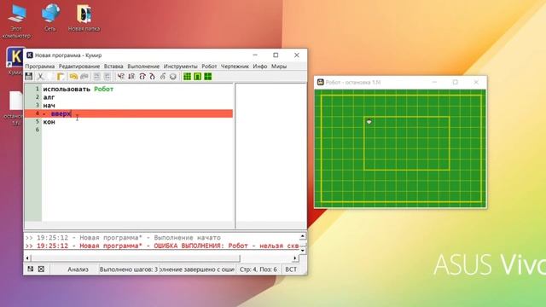Open the Инфо menu
This screenshot has height=307, width=546.
[x=260, y=67]
